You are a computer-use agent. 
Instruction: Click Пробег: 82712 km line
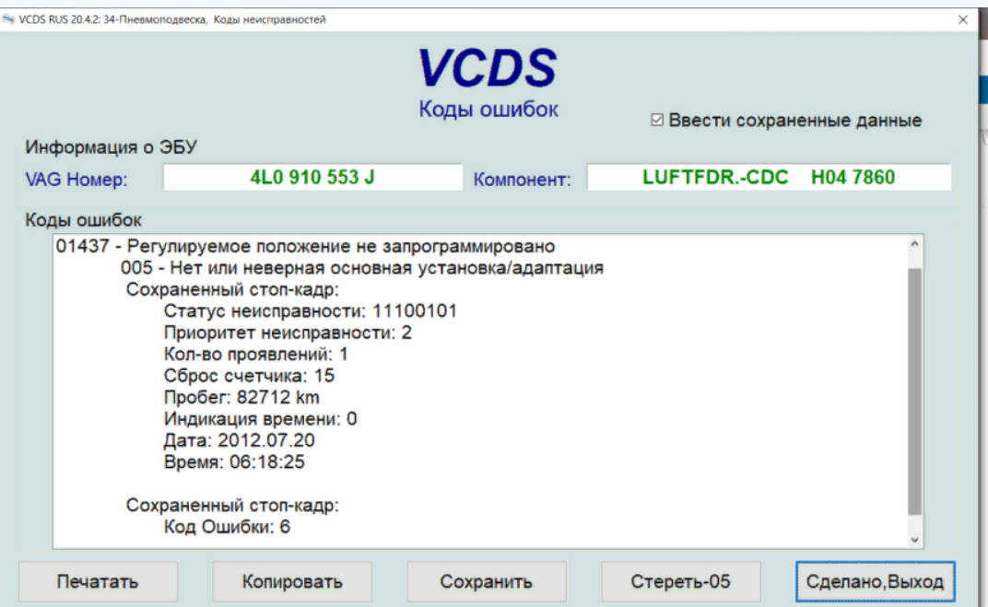(x=241, y=397)
